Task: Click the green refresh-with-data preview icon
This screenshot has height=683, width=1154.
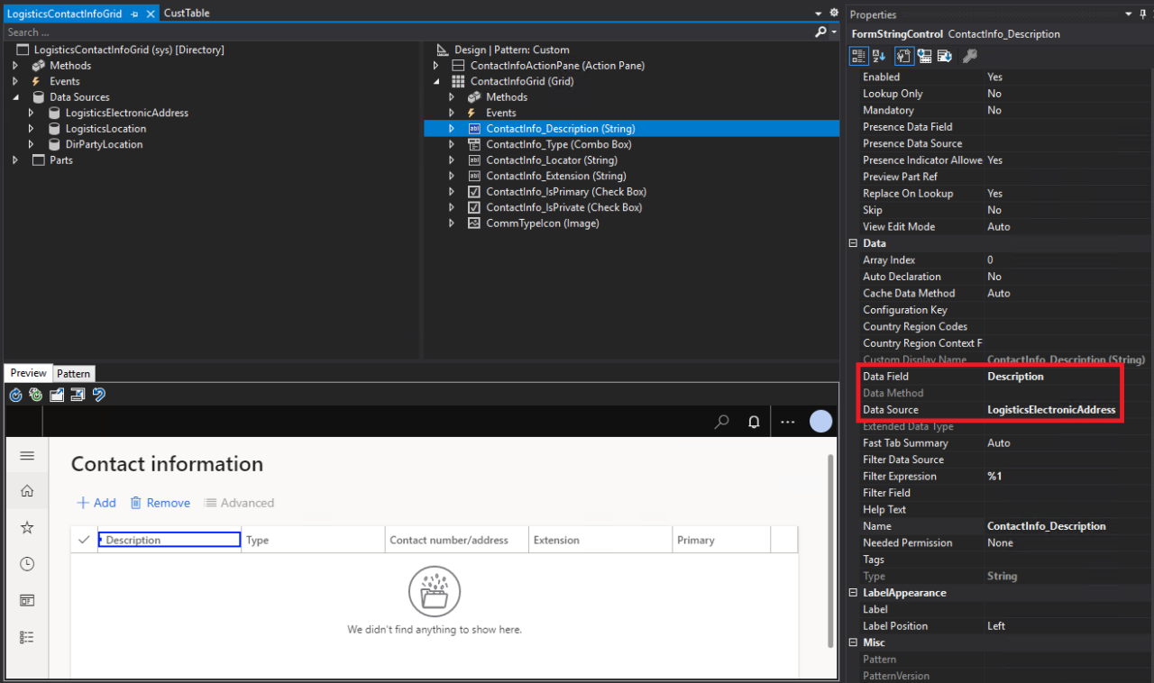Action: click(35, 395)
